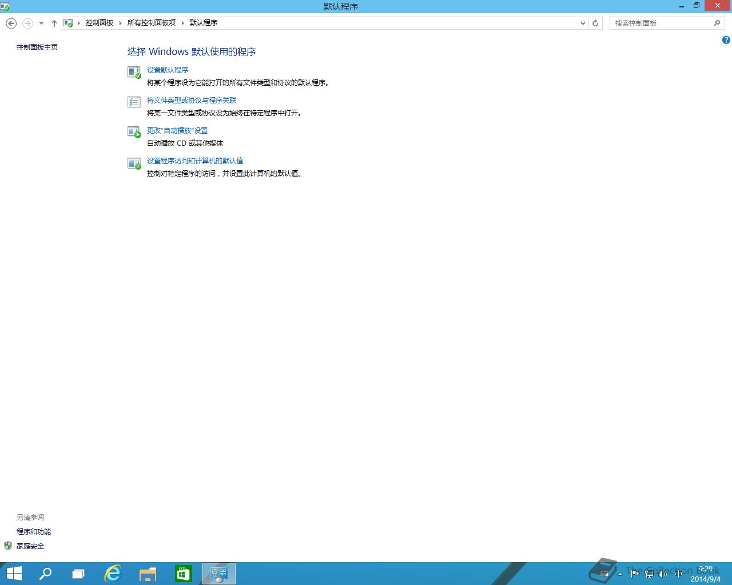
Task: Open 设置程序访问和计算机的默认值 link
Action: [x=195, y=161]
